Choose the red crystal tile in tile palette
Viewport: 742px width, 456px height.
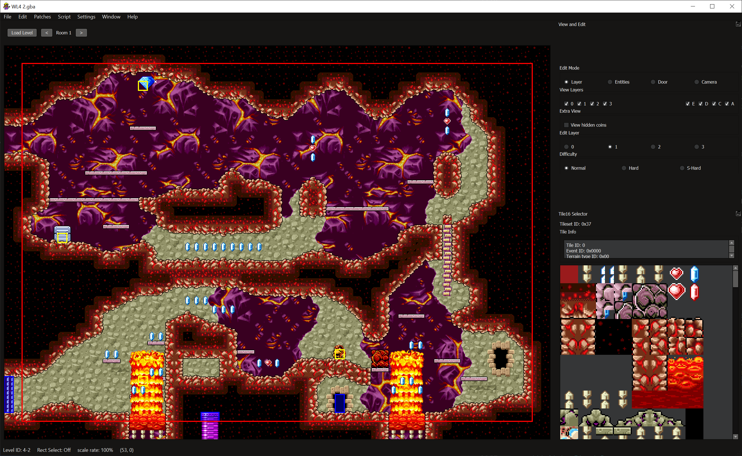(694, 292)
